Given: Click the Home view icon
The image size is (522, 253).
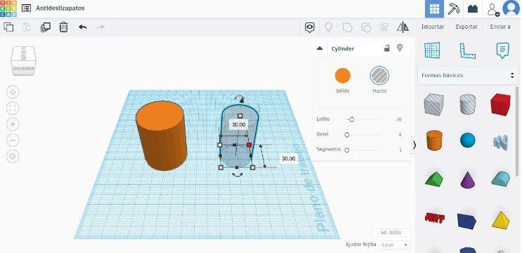Looking at the screenshot, I should click(x=13, y=92).
